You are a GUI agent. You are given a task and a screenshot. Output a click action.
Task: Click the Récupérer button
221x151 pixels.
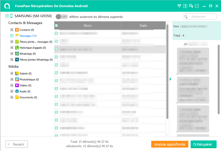click(204, 144)
